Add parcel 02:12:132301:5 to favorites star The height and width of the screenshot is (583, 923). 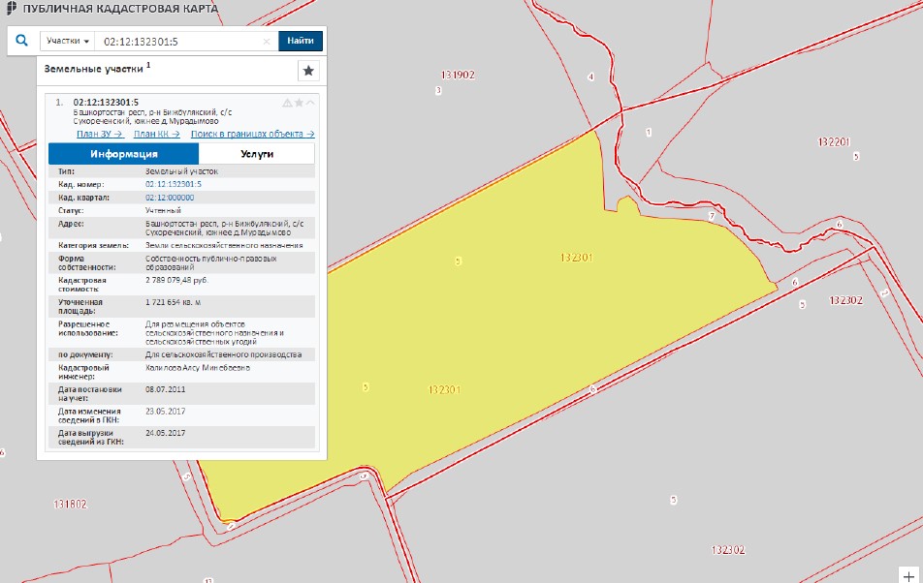(300, 103)
